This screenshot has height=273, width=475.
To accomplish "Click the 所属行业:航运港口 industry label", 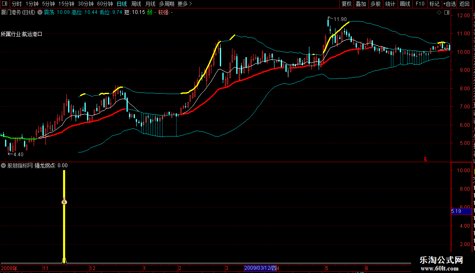I will (21, 34).
